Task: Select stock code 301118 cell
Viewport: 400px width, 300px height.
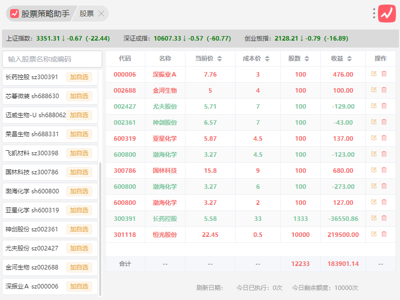Action: coord(125,235)
